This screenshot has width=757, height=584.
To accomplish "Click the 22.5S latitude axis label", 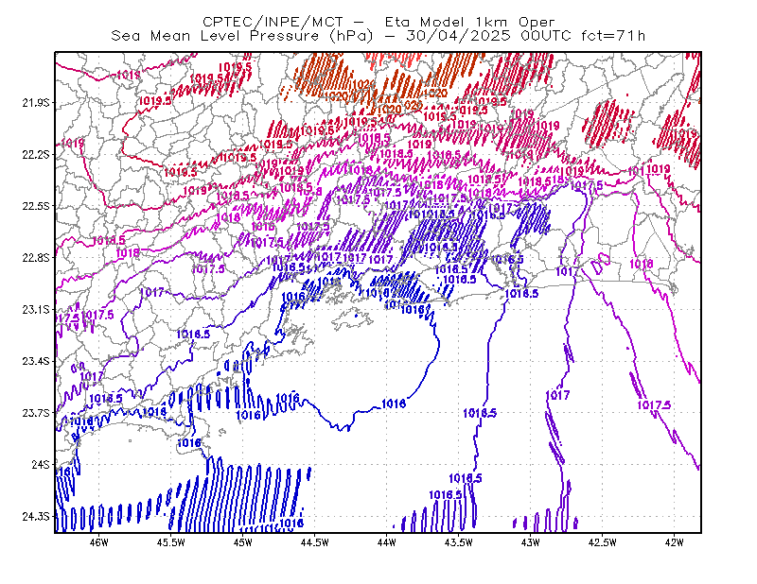I will (x=36, y=206).
